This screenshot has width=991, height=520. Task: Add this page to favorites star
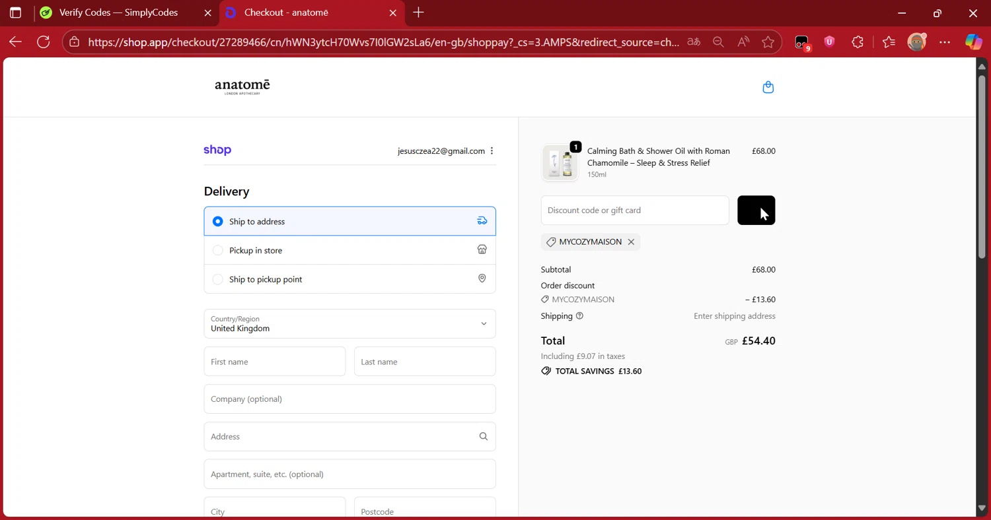(x=768, y=42)
